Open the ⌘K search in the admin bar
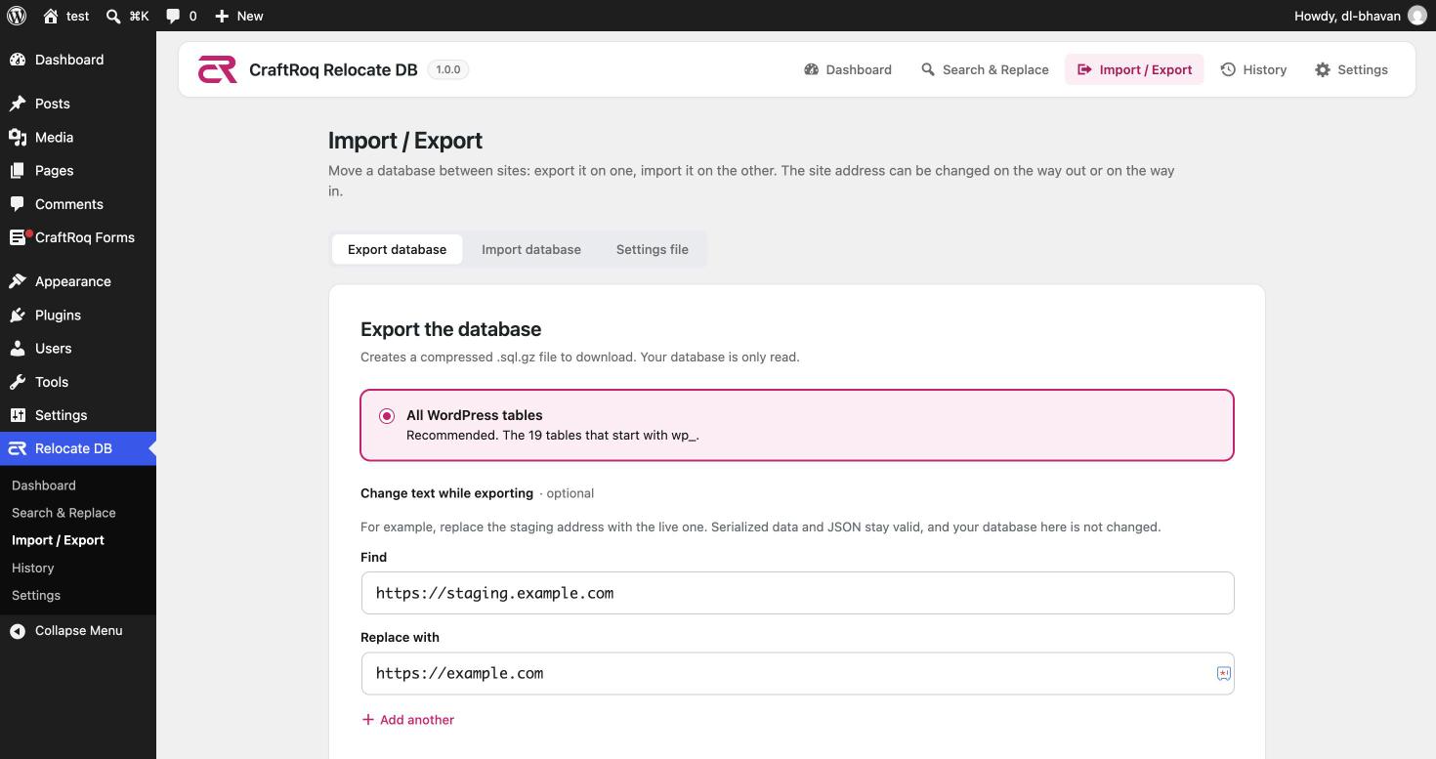1436x759 pixels. click(x=128, y=16)
